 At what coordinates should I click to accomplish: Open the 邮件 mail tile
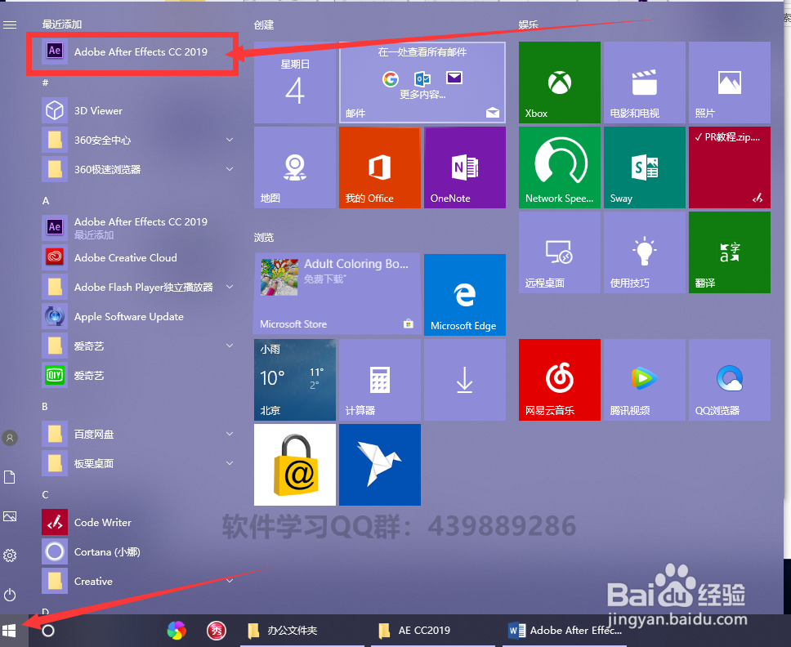[422, 83]
